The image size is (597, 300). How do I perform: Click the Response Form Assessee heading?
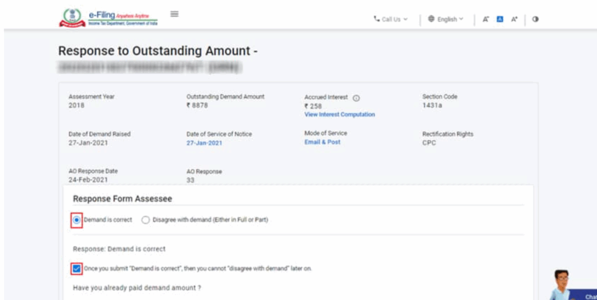(122, 199)
